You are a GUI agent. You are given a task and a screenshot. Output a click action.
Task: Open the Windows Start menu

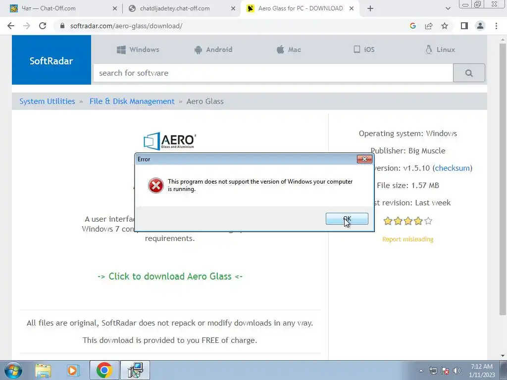click(13, 370)
